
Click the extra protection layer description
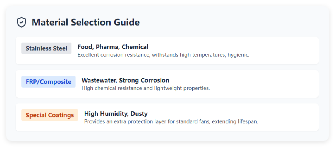(x=171, y=122)
